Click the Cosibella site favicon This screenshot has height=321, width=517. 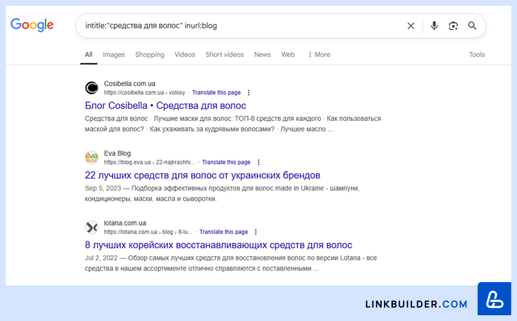click(92, 88)
